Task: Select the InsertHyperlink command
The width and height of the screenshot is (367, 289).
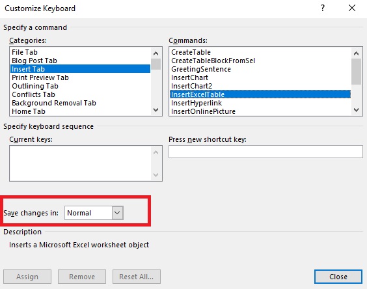Action: point(260,103)
